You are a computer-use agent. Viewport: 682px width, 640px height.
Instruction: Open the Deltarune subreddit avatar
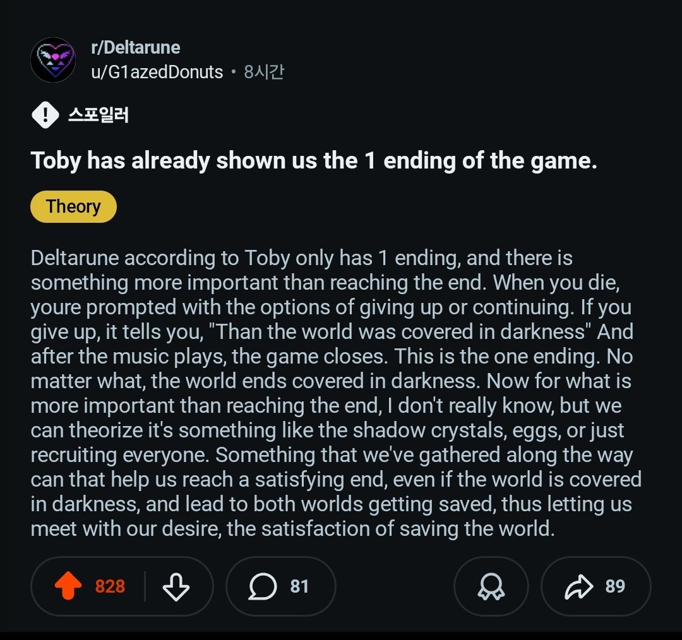[53, 60]
